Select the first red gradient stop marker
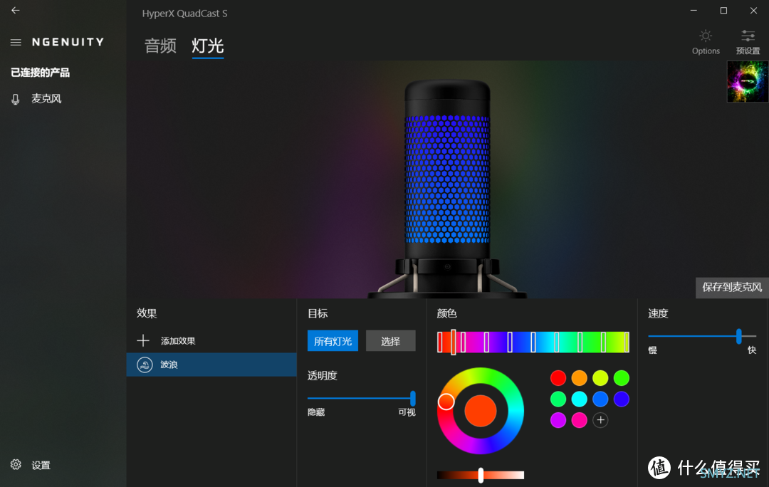769x487 pixels. (x=440, y=342)
